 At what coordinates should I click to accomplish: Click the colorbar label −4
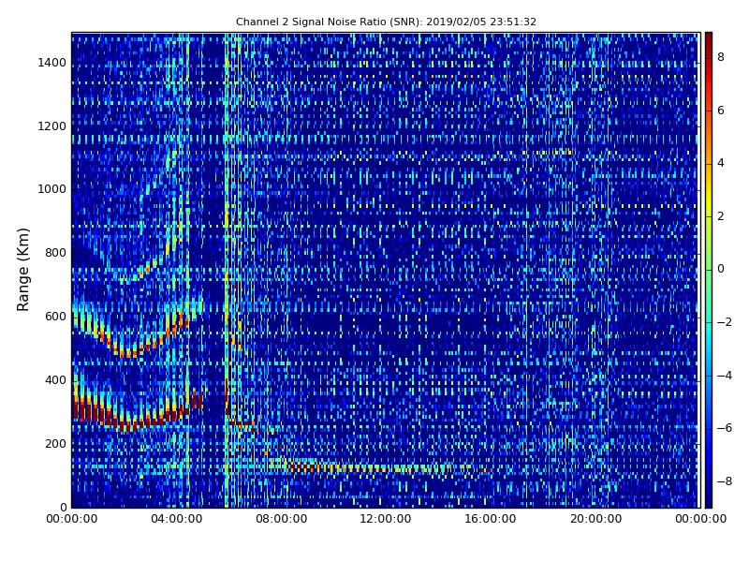tap(725, 376)
